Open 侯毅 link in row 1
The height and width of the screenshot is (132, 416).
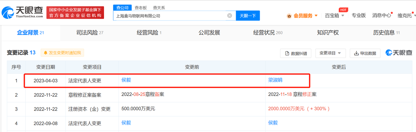[x=126, y=80]
